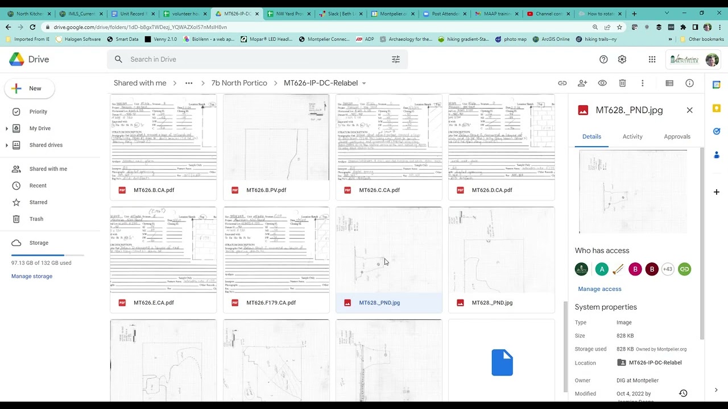Click the details panel image preview
This screenshot has height=409, width=728.
(x=632, y=191)
